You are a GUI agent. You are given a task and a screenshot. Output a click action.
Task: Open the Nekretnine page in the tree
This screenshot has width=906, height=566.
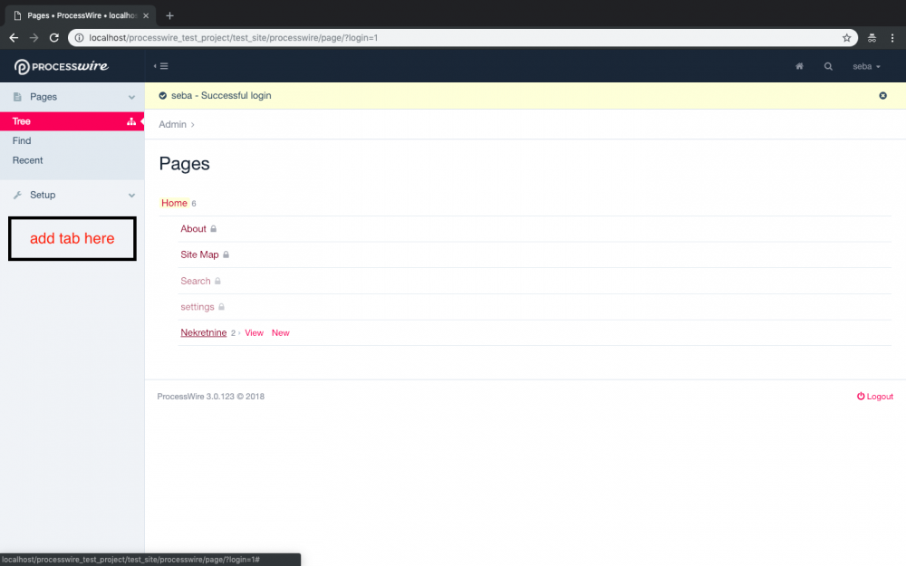coord(203,332)
